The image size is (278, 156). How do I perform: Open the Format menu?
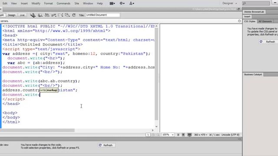tap(48, 3)
